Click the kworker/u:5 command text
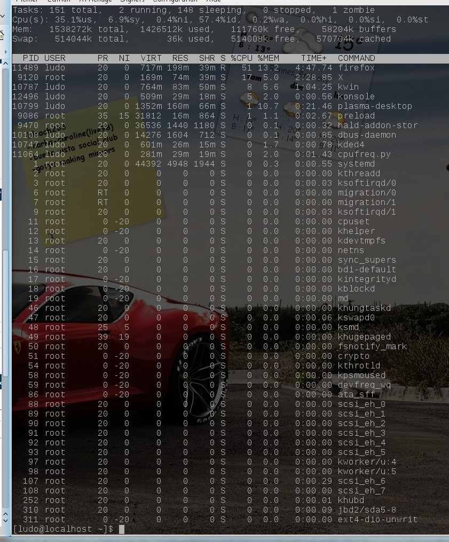449x542 pixels. [x=367, y=472]
